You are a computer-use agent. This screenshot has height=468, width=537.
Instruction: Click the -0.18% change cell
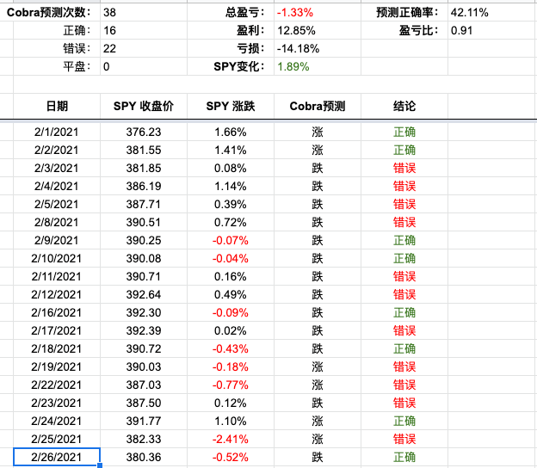[231, 366]
